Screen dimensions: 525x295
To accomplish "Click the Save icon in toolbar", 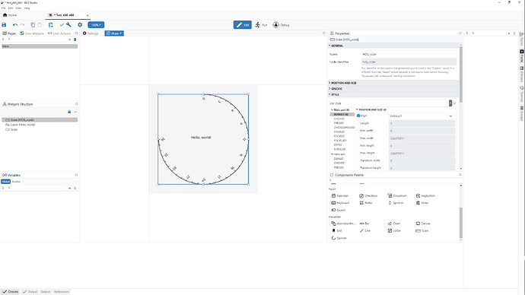I will 4,25.
